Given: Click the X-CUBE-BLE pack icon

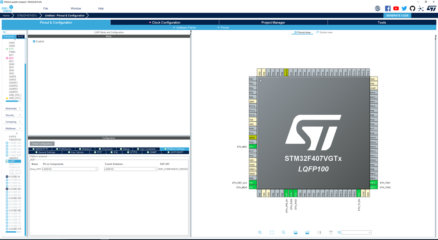Looking at the screenshot, I should coord(7,189).
